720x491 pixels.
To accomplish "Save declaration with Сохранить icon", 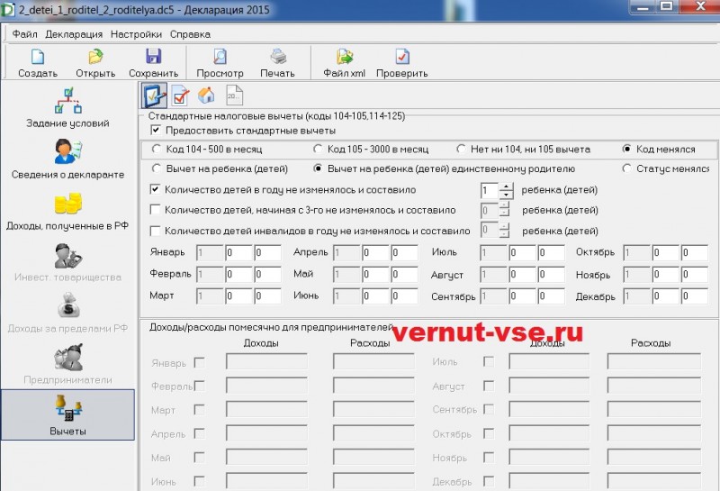I will pos(153,63).
